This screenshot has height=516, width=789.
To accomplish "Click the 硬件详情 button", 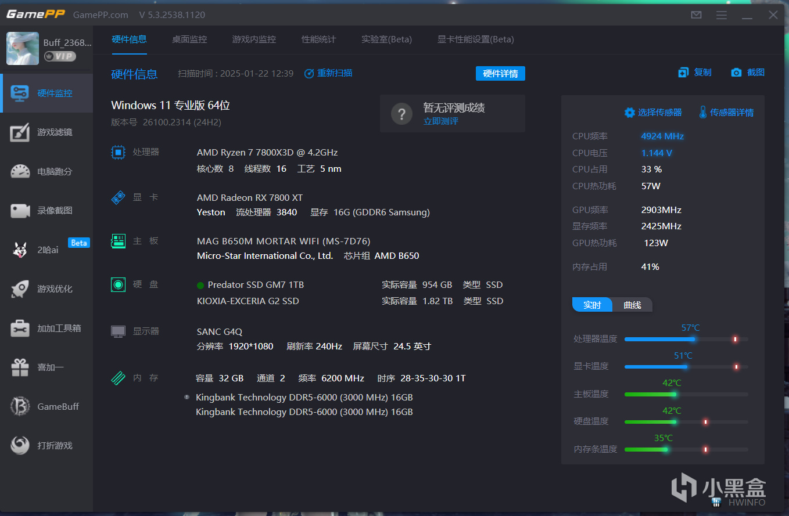I will click(x=500, y=74).
